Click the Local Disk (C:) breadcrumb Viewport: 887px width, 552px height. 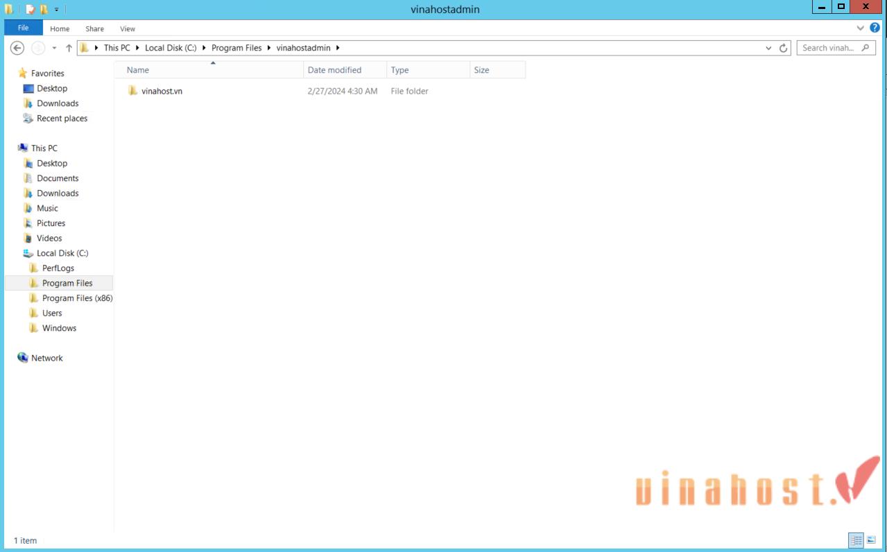point(171,48)
